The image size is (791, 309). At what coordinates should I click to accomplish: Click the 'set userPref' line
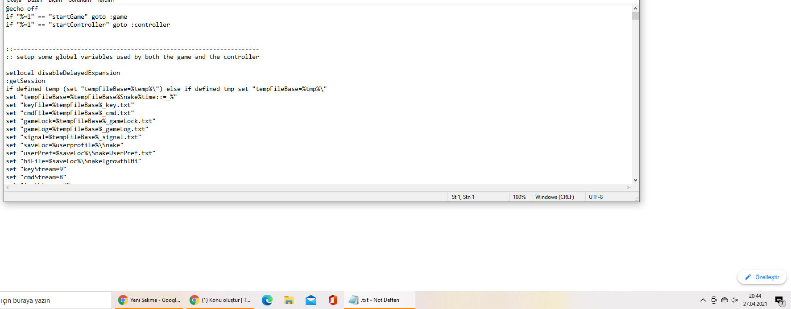81,153
